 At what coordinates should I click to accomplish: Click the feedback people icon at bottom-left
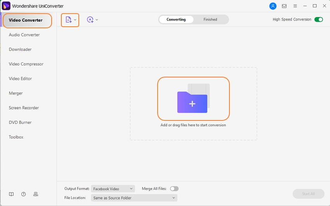36,194
